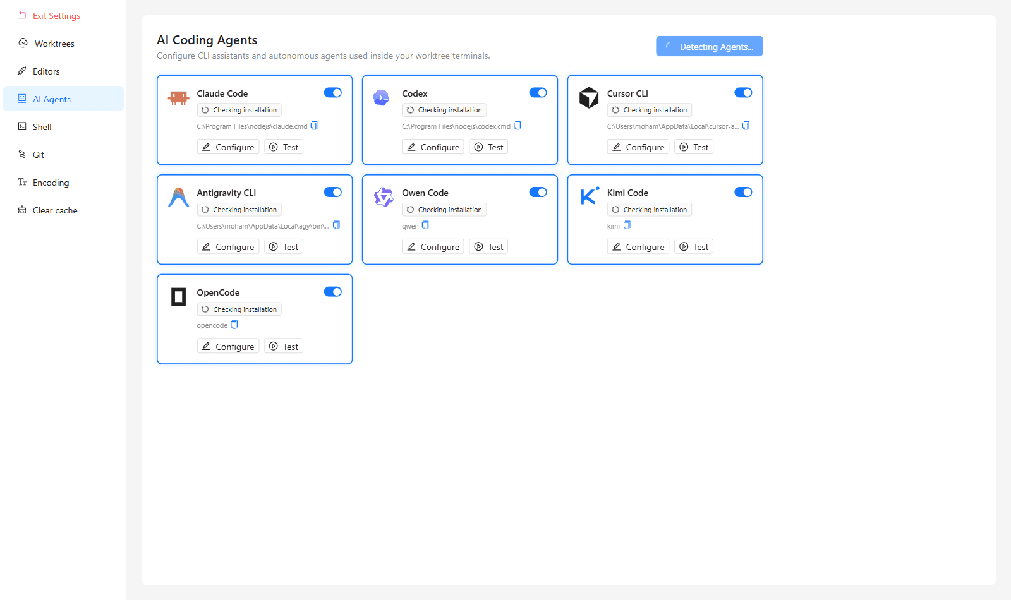Turn off the Kimi Code switch

click(x=743, y=192)
